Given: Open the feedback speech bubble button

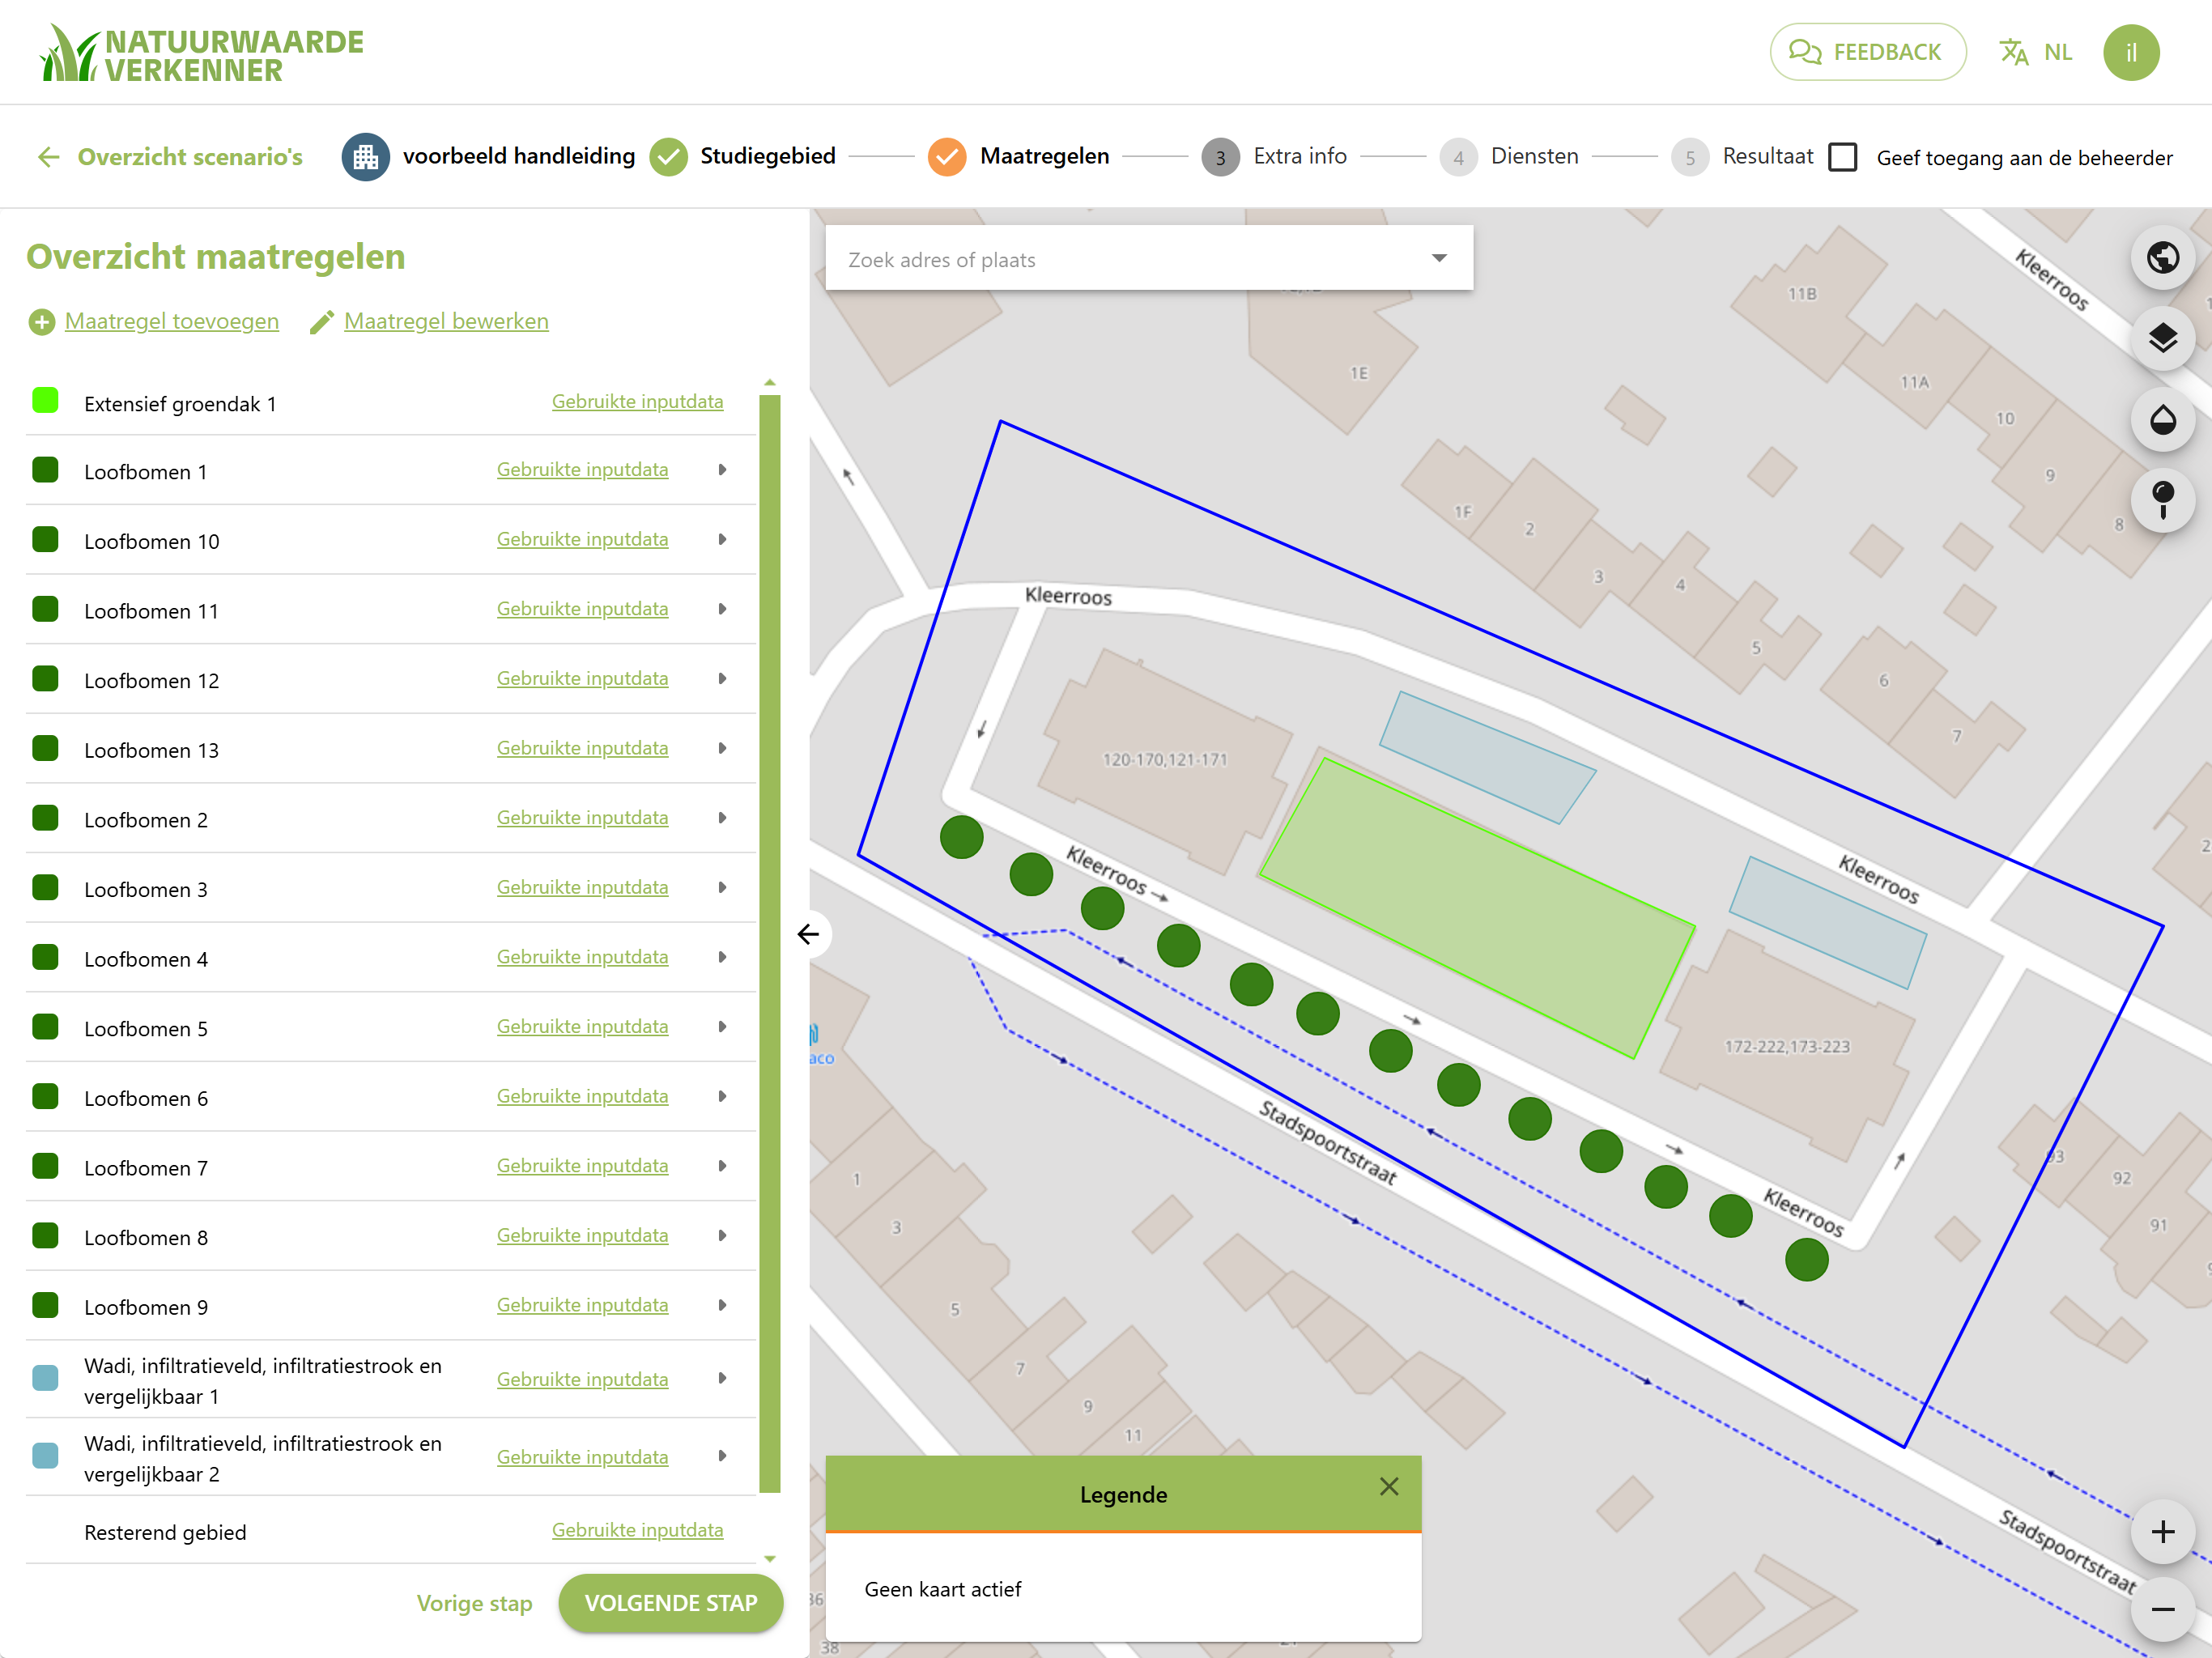Looking at the screenshot, I should pos(1867,52).
